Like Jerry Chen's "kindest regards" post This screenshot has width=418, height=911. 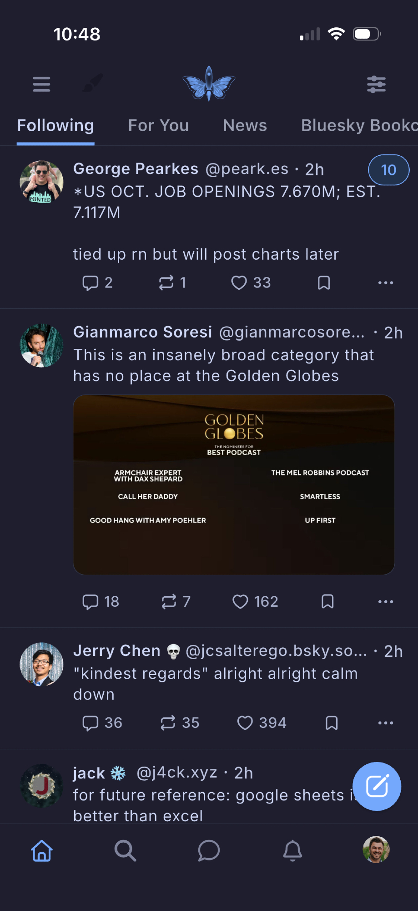point(245,723)
